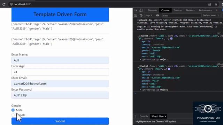Open the drawer three-dot menu

tap(136, 116)
